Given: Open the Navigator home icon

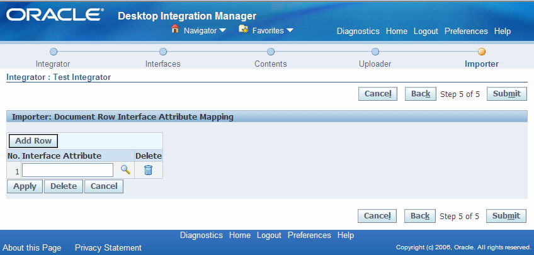Looking at the screenshot, I should pos(174,29).
